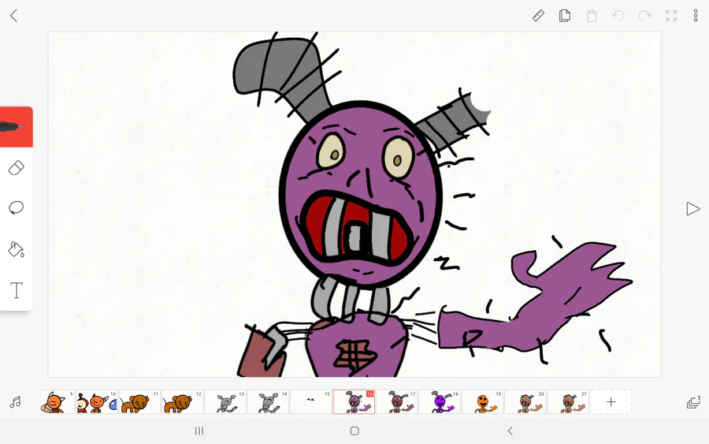Select frame 14 thumbnail

coord(268,402)
